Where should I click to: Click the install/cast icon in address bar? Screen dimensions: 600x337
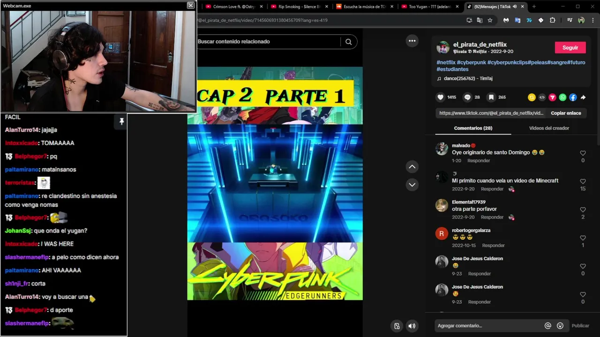pyautogui.click(x=469, y=20)
